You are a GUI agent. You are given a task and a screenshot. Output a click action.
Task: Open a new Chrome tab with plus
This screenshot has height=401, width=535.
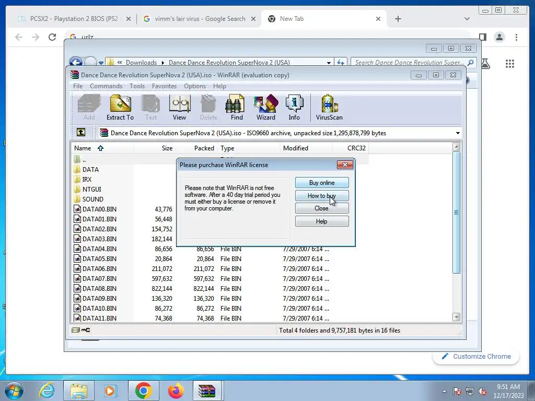point(398,19)
